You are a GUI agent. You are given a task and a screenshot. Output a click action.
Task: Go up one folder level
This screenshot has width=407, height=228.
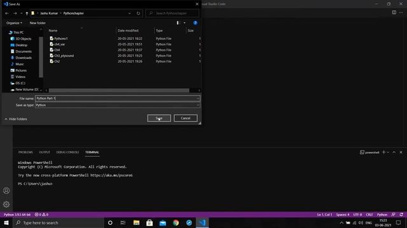click(27, 13)
